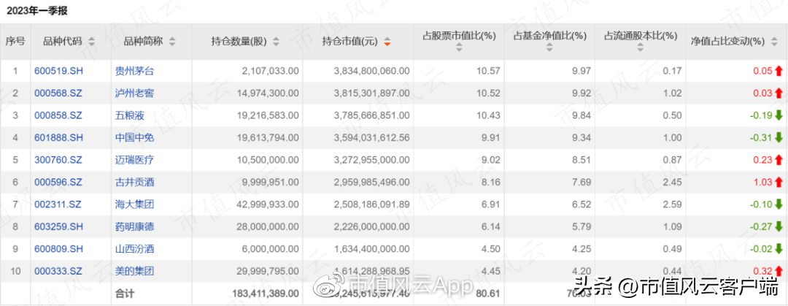Viewport: 788px width, 306px height.
Task: Select holding value 2,226,000,000.00
Action: (371, 227)
